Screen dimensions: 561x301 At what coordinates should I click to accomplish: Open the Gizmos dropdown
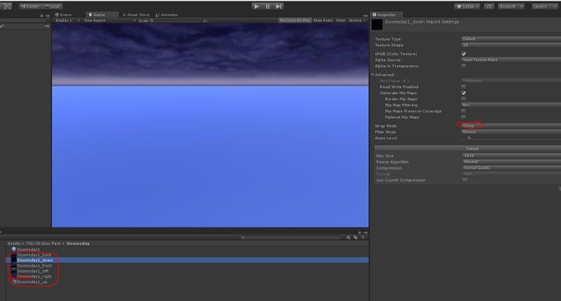click(x=357, y=20)
